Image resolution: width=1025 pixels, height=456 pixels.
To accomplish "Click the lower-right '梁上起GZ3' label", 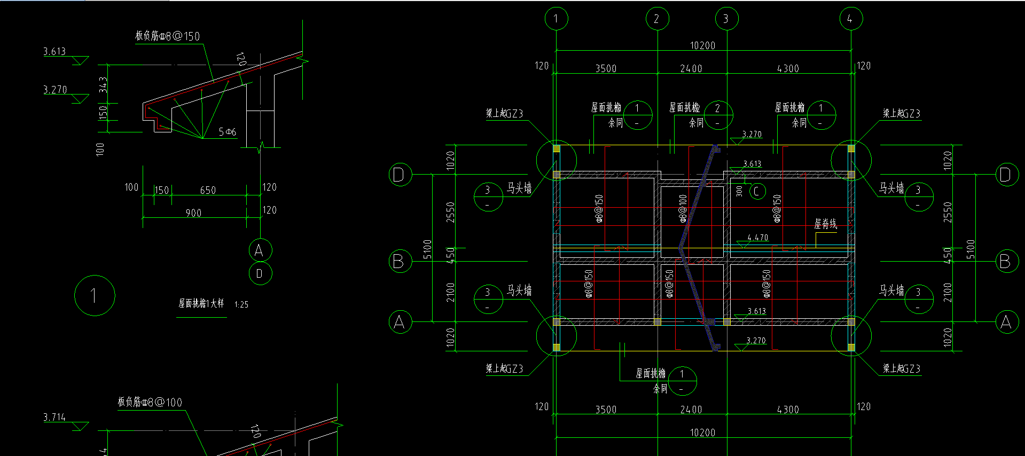I will pyautogui.click(x=902, y=368).
